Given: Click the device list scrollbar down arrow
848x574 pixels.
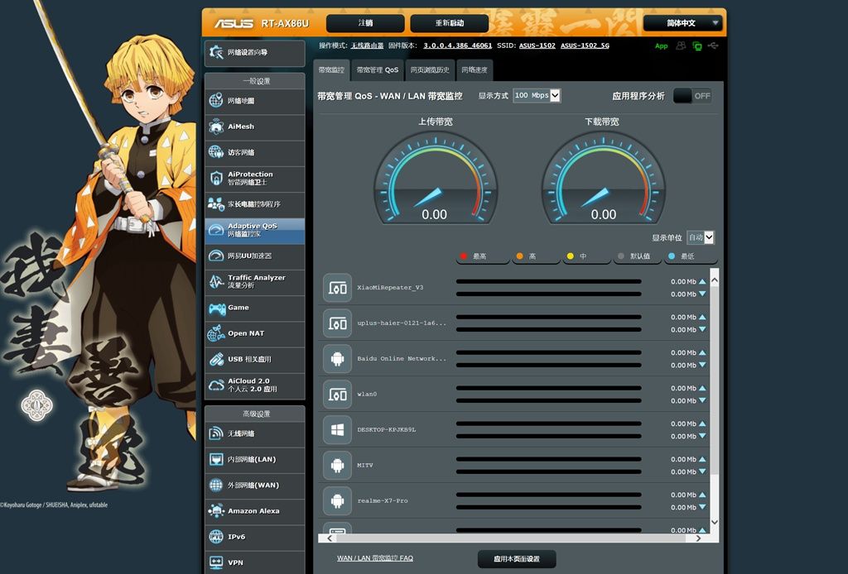Looking at the screenshot, I should click(x=715, y=523).
